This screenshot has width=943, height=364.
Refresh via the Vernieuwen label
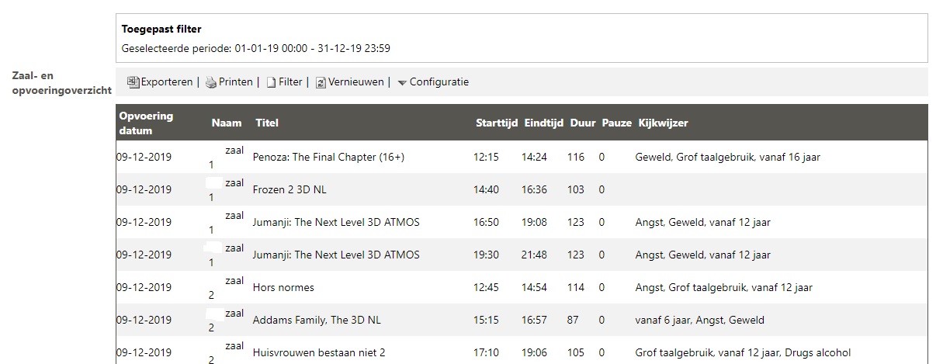(x=356, y=81)
